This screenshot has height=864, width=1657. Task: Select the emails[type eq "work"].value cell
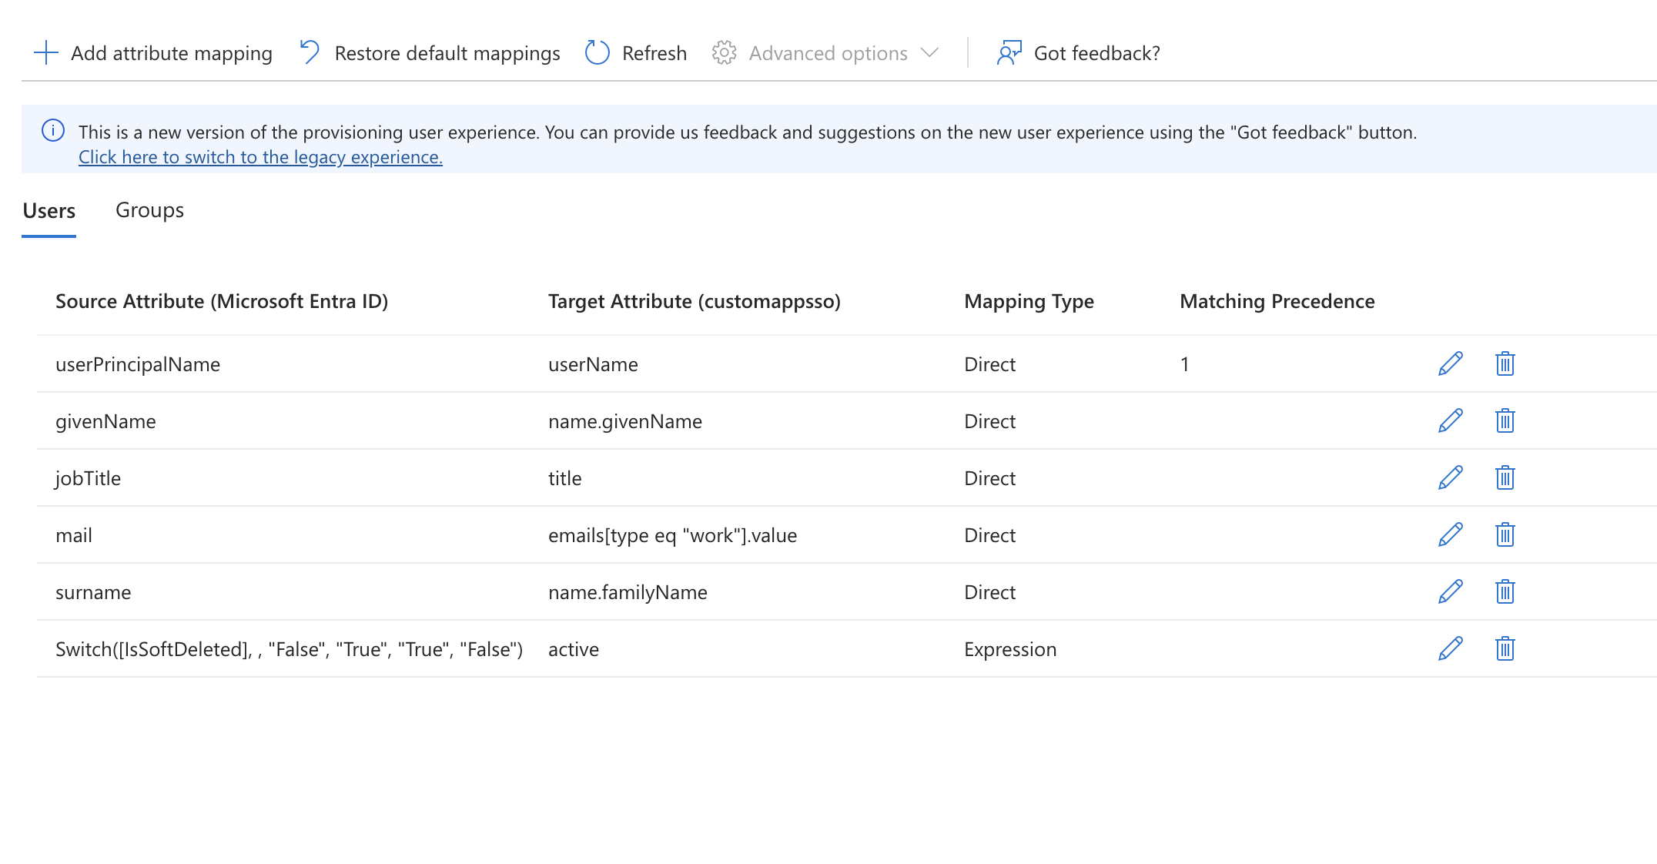tap(673, 535)
